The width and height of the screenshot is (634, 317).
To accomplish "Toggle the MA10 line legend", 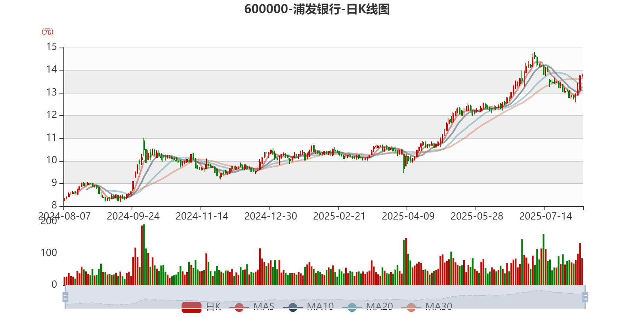I will (x=308, y=307).
